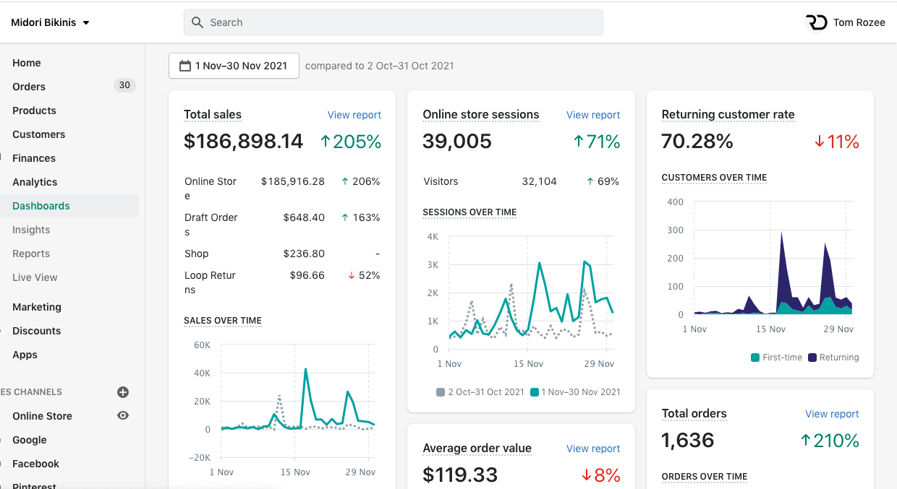Image resolution: width=897 pixels, height=489 pixels.
Task: Select Insights under Analytics
Action: pyautogui.click(x=31, y=230)
